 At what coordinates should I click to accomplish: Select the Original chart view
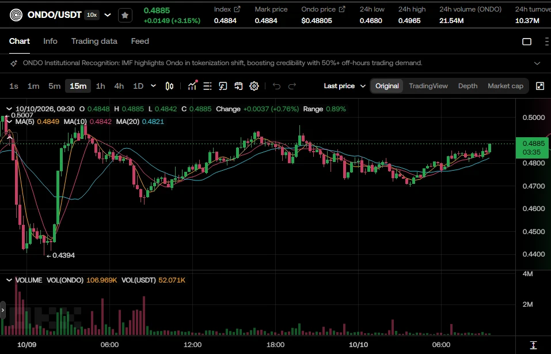click(387, 86)
